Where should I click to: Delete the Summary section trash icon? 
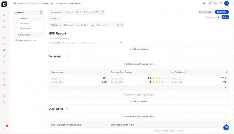67,57
